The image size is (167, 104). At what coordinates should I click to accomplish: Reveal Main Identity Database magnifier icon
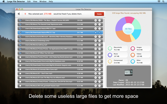99,37
